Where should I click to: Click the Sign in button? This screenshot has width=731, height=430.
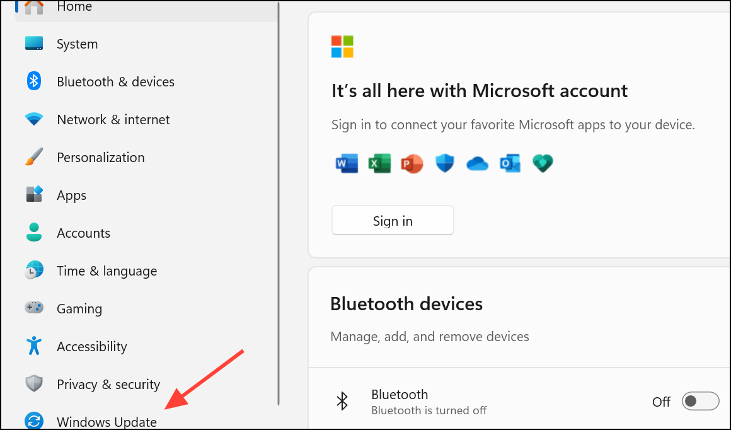[x=393, y=220]
